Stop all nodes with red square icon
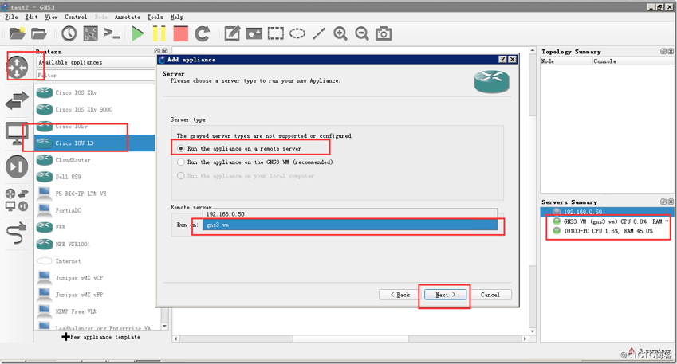Image resolution: width=677 pixels, height=364 pixels. (x=180, y=33)
